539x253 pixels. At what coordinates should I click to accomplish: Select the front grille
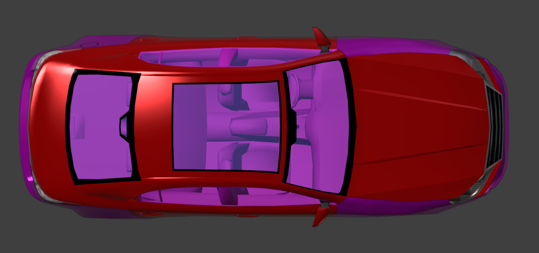494,128
